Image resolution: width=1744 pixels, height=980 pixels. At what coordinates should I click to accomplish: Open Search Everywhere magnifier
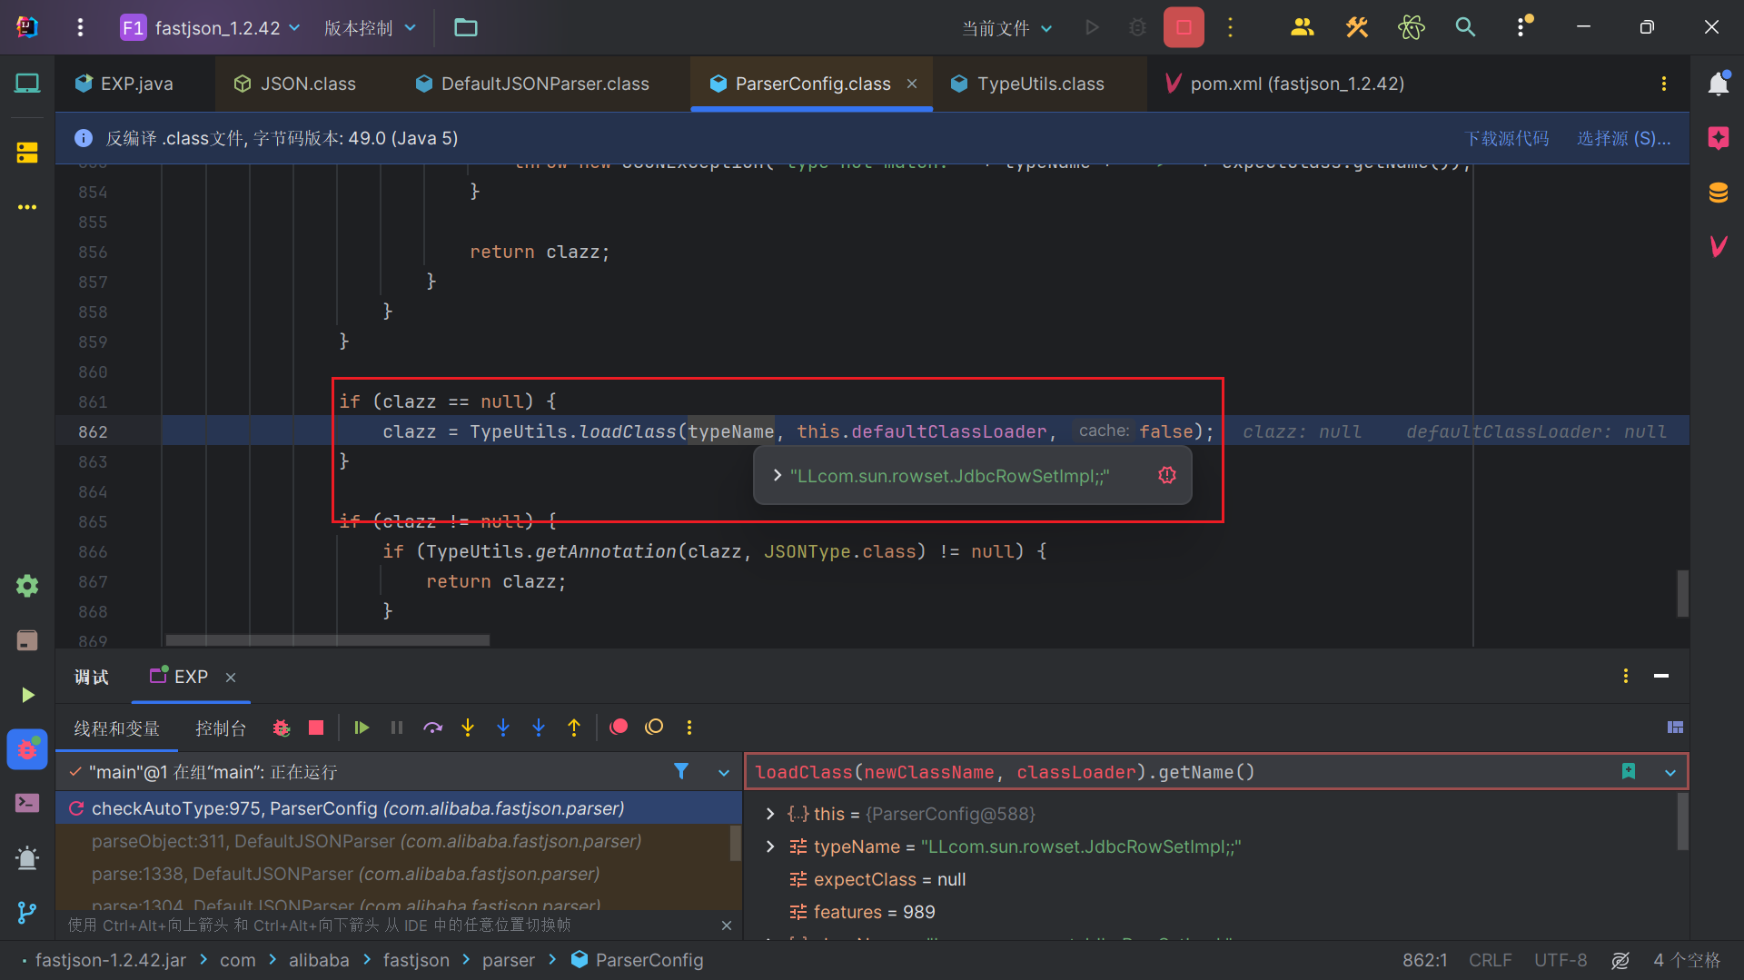(1465, 28)
